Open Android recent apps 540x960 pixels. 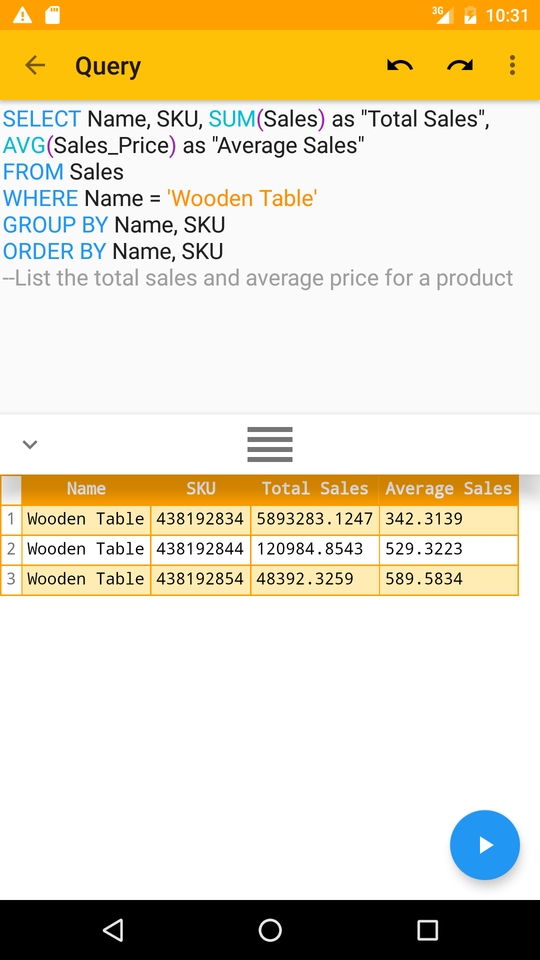(427, 930)
